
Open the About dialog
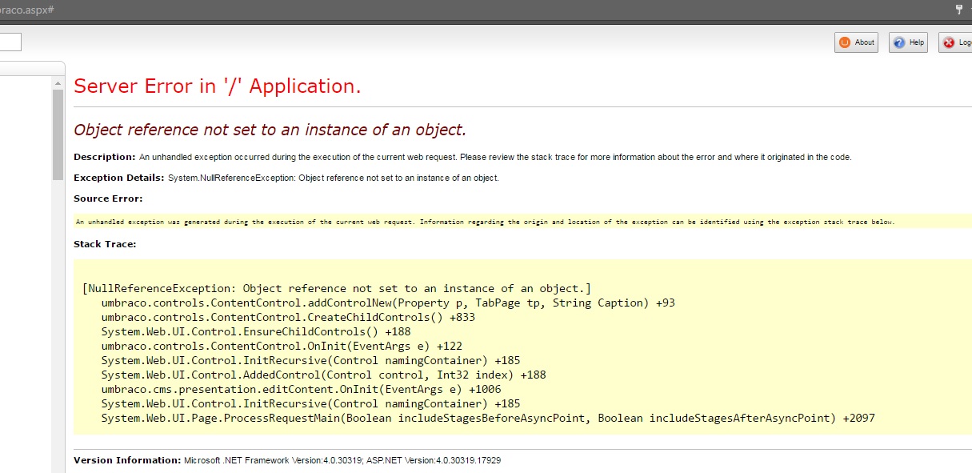click(x=856, y=42)
